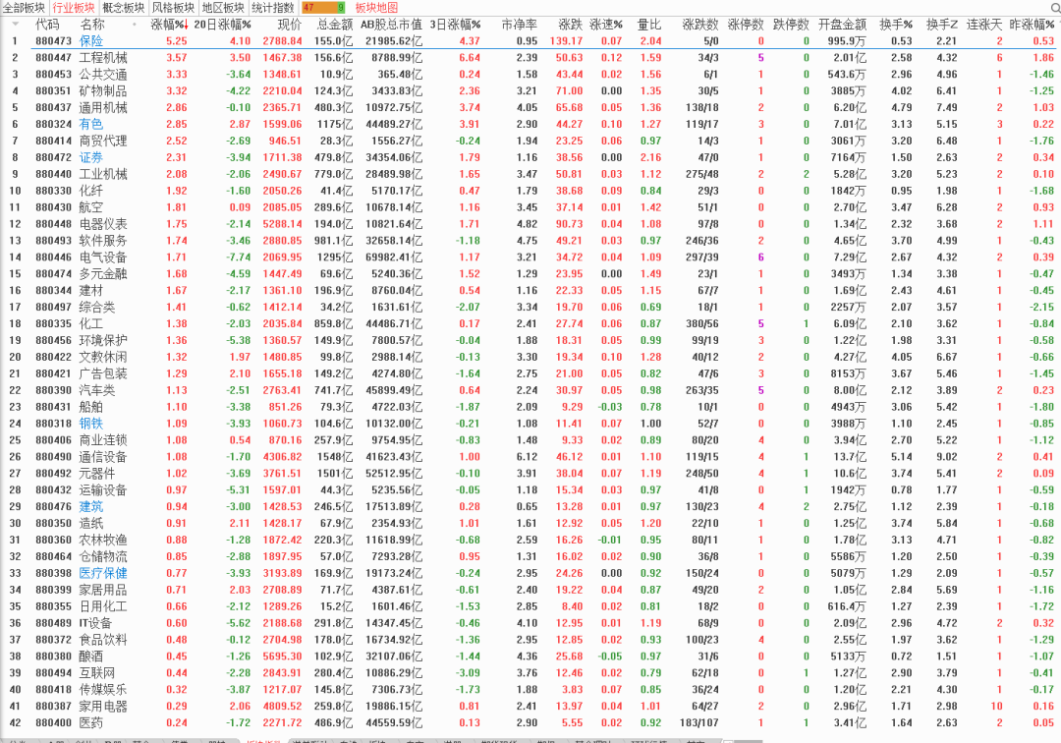Open the 证券 sector name
Screen dimensions: 1061x743
[x=91, y=157]
